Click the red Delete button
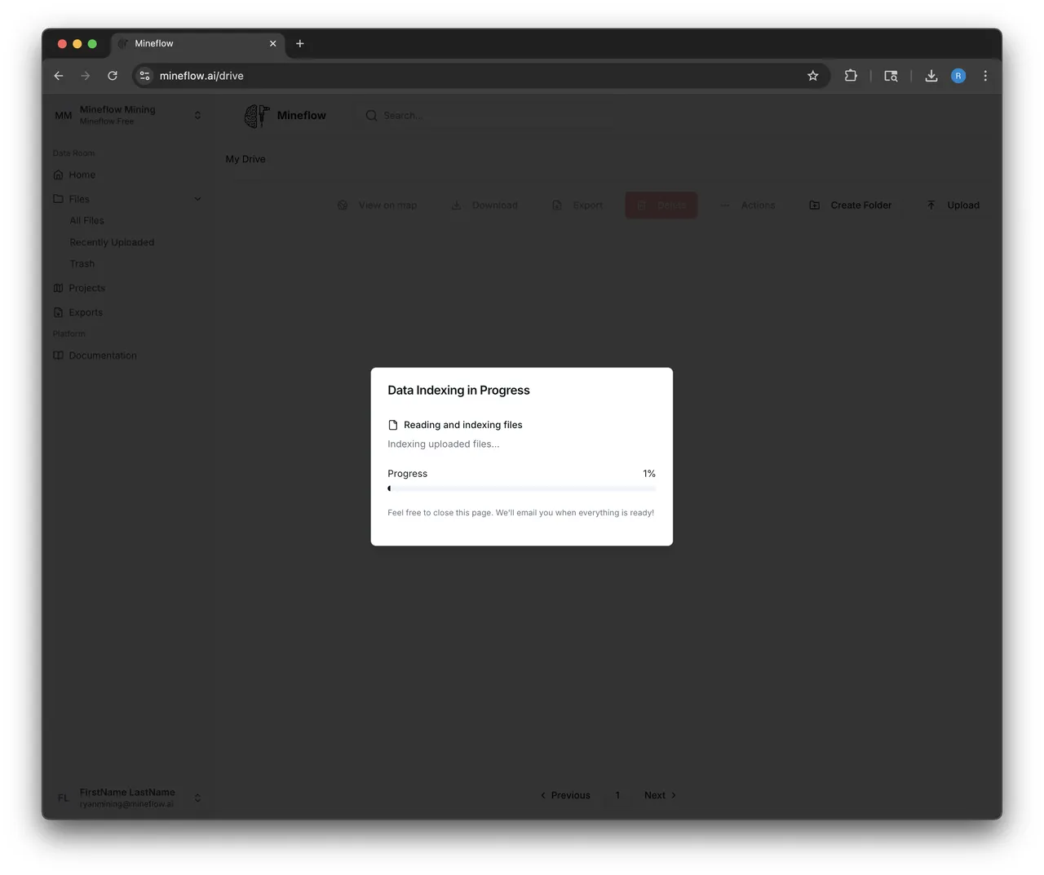1044x875 pixels. (x=661, y=205)
